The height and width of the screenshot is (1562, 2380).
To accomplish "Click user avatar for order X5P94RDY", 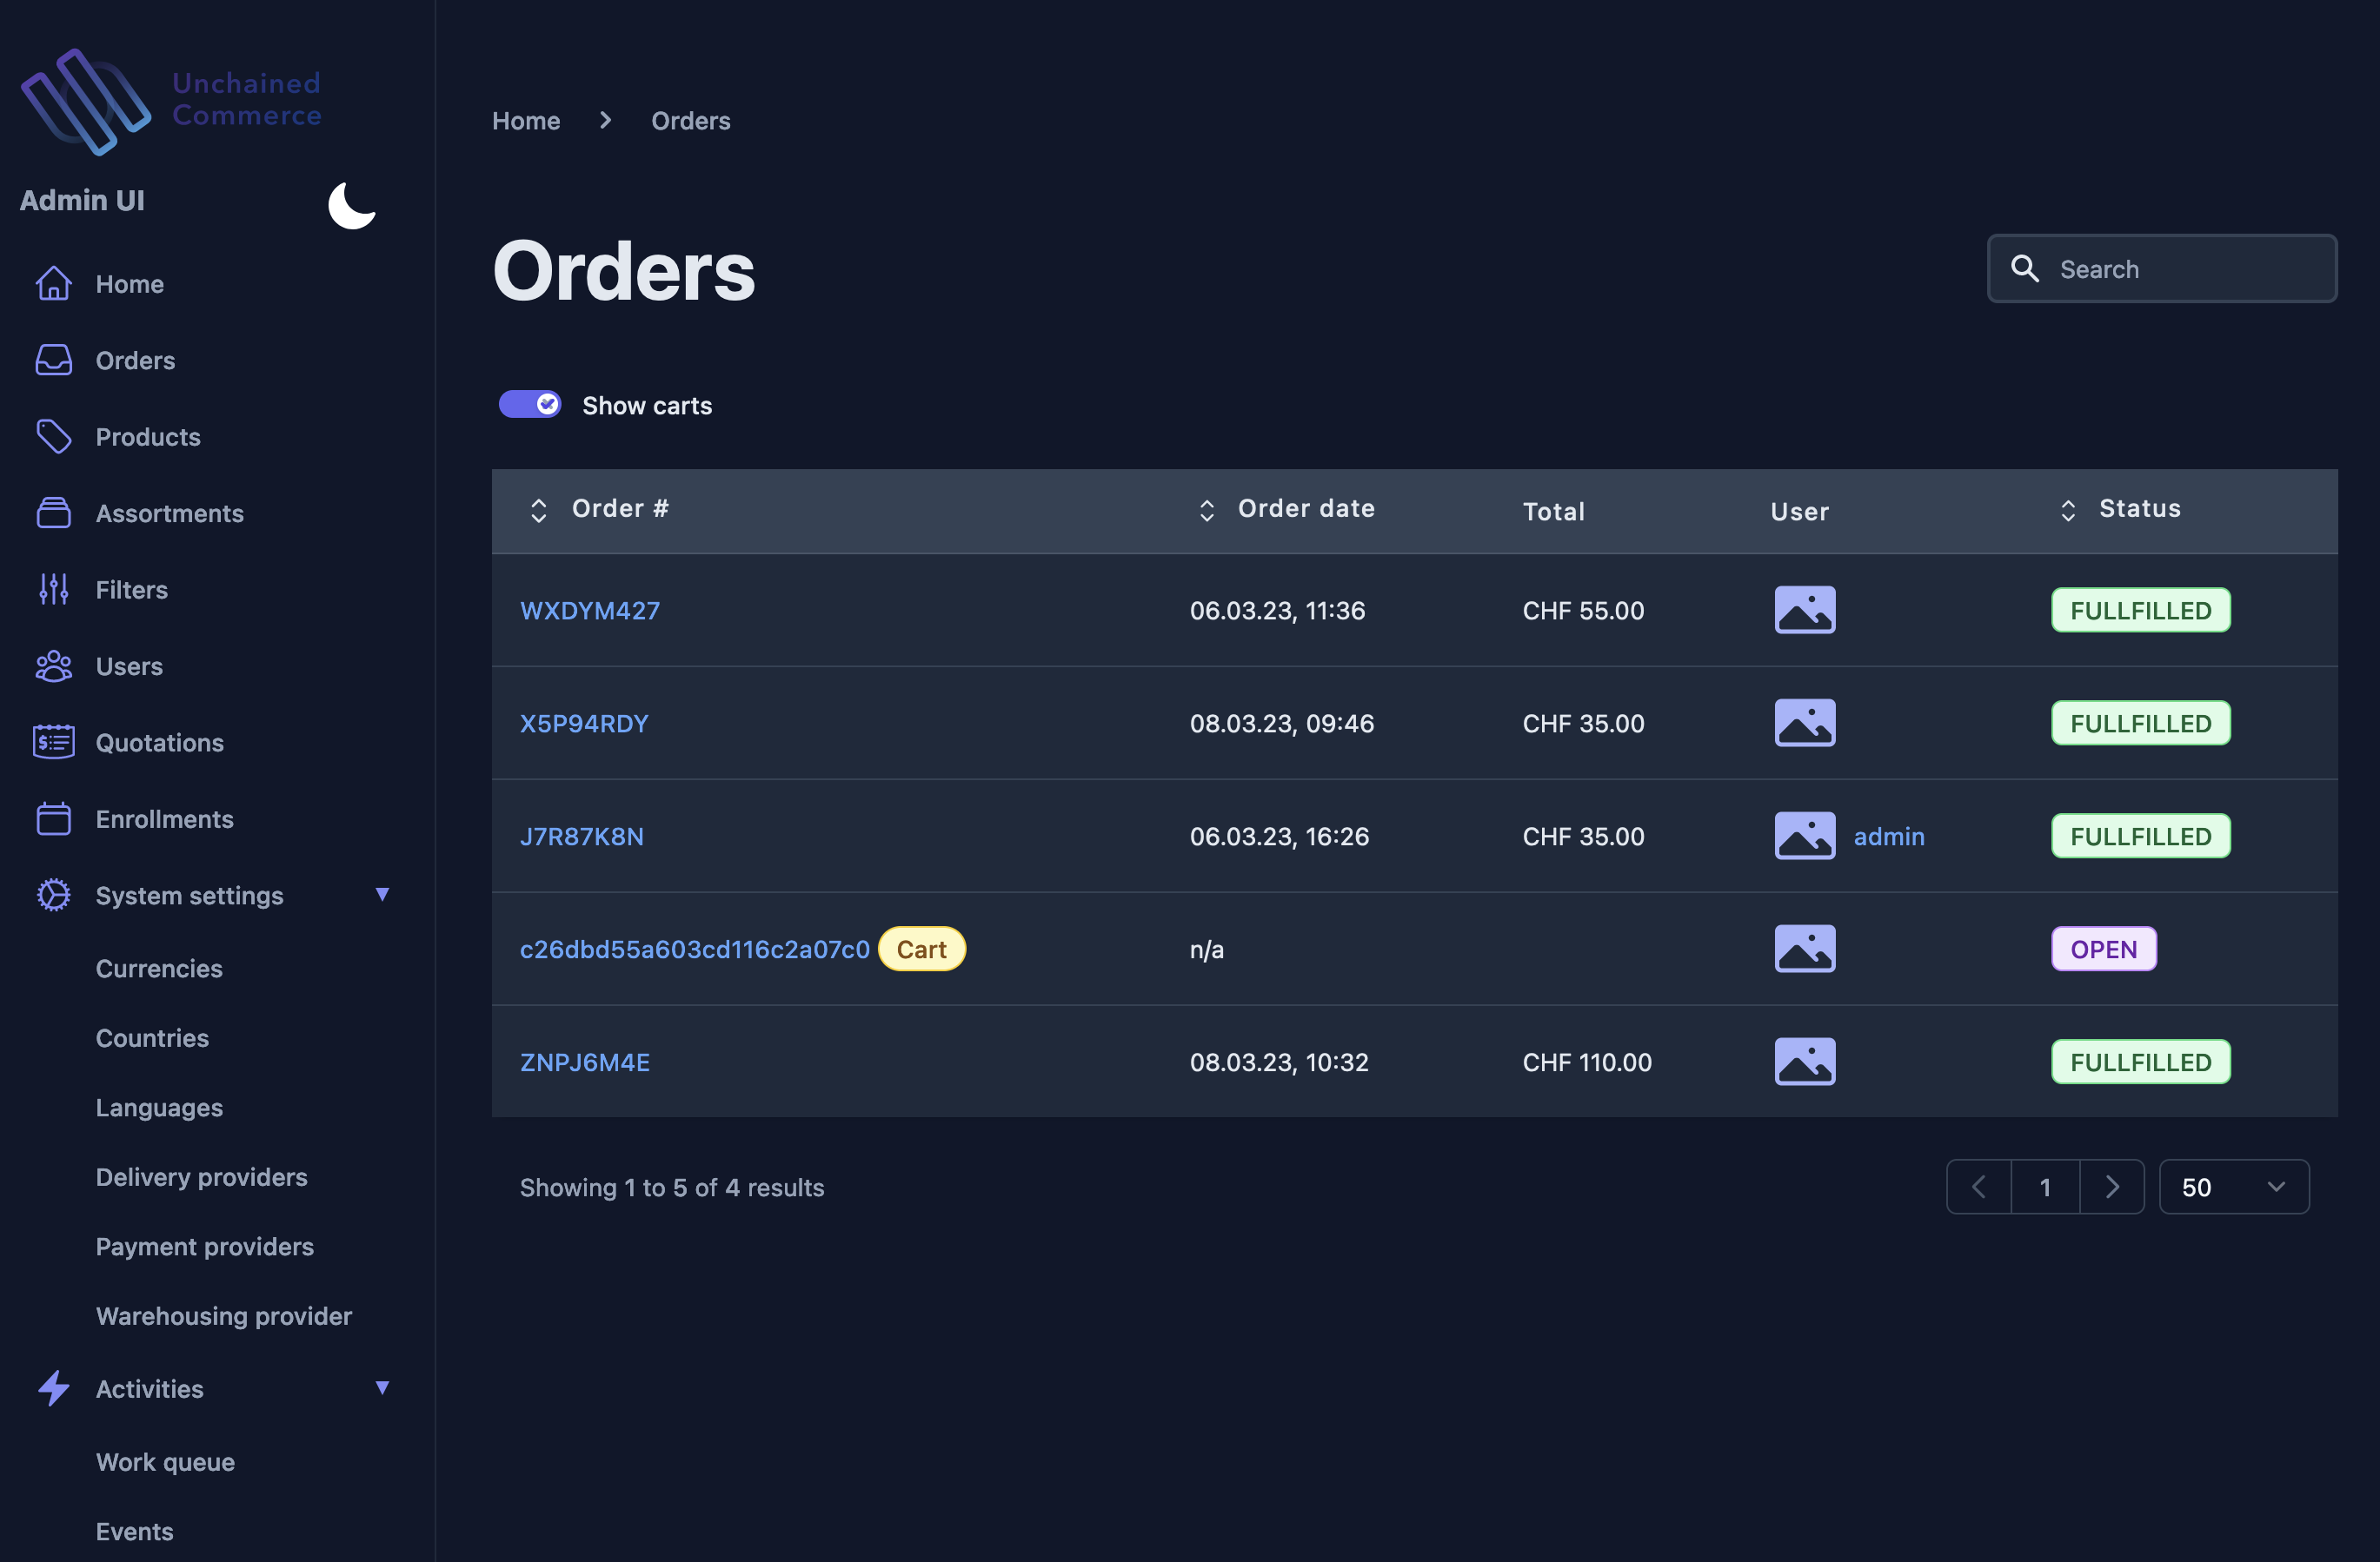I will [x=1805, y=723].
